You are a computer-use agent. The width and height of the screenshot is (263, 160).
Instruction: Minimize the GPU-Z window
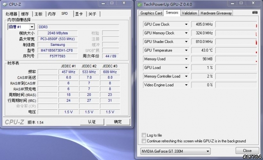tap(233, 3)
